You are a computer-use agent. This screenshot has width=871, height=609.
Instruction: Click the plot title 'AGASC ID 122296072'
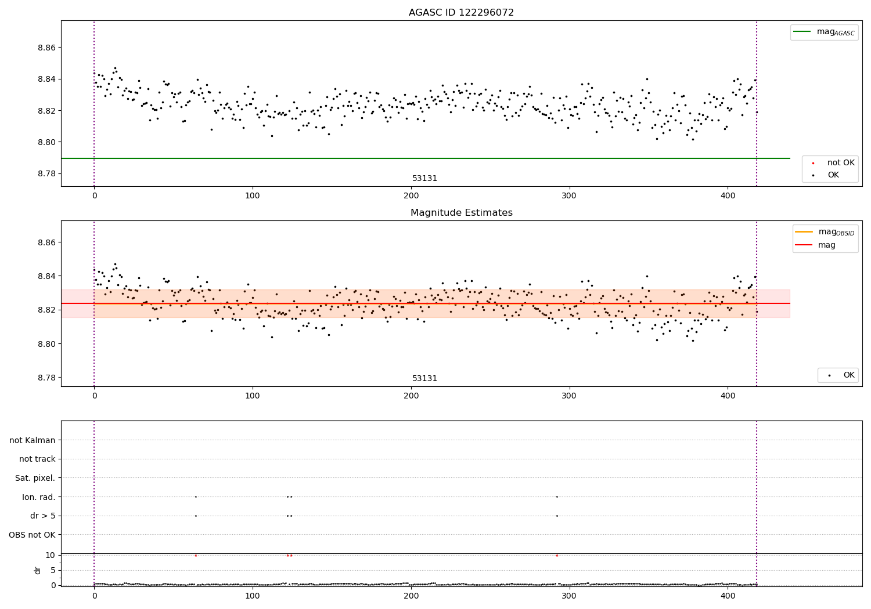461,13
